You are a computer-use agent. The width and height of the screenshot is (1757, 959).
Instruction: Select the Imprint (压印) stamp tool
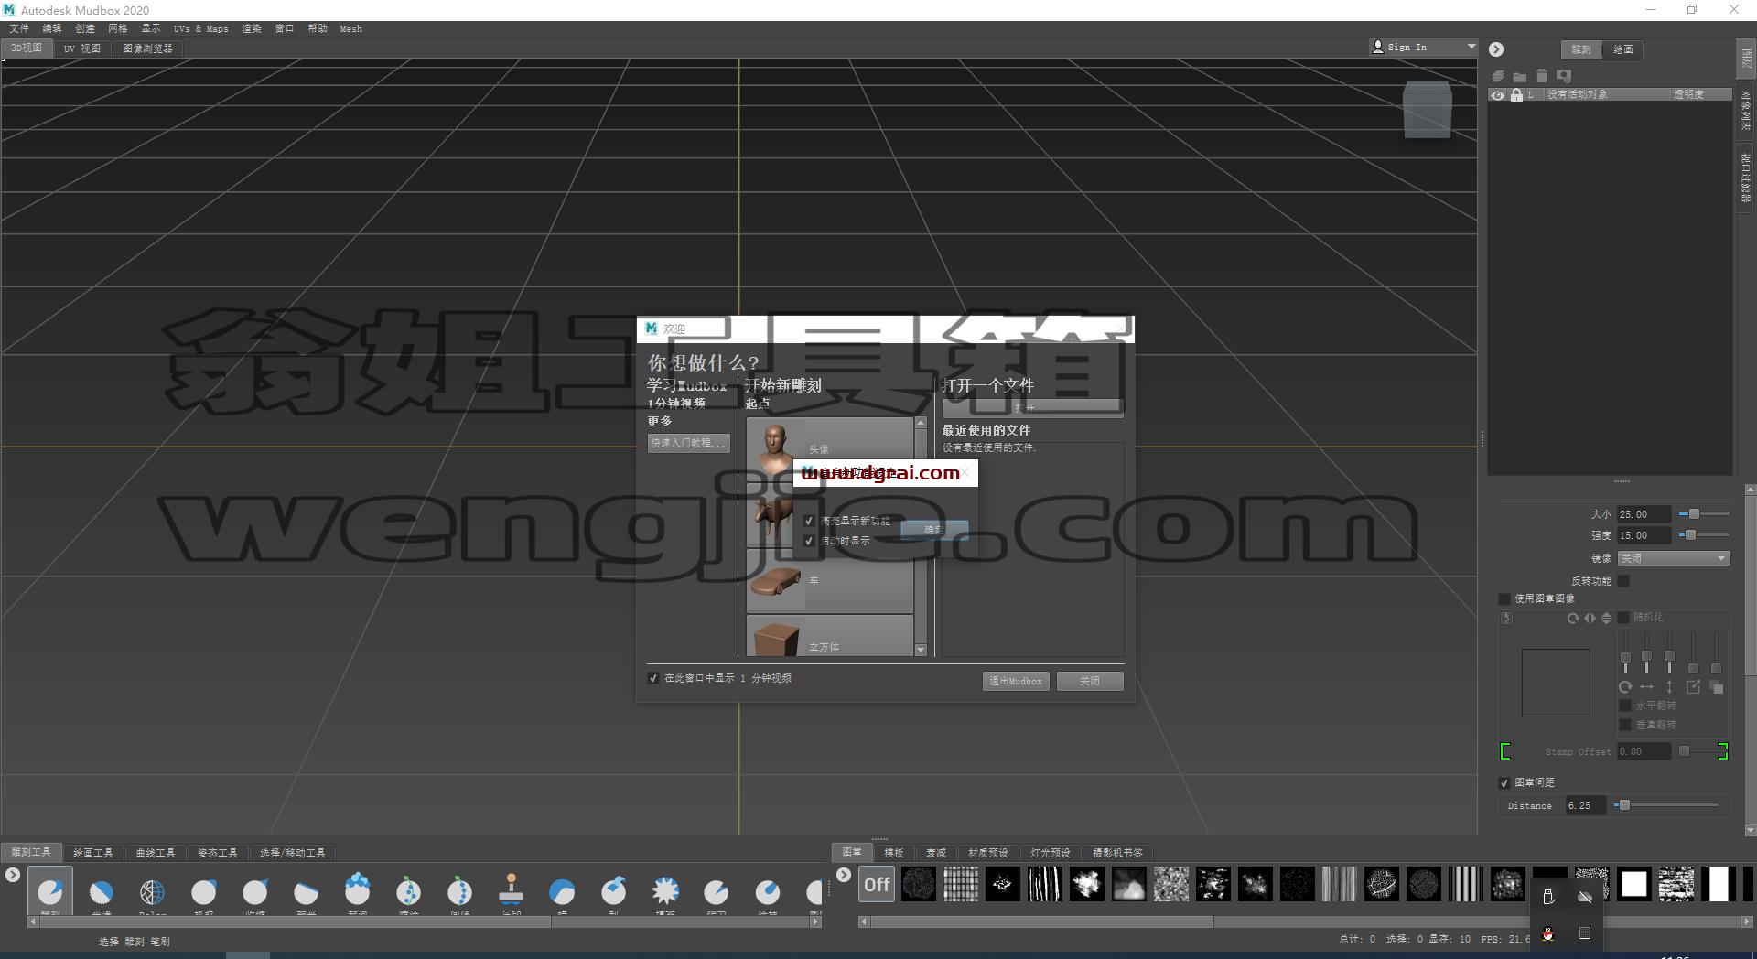click(x=512, y=891)
